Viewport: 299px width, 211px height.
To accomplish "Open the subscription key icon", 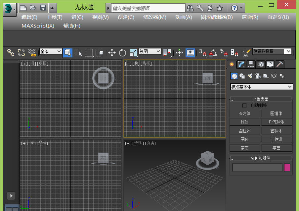I will 200,8.
